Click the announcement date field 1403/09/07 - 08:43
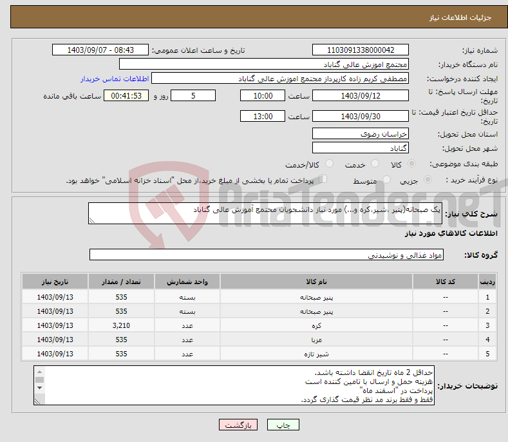 click(x=100, y=50)
